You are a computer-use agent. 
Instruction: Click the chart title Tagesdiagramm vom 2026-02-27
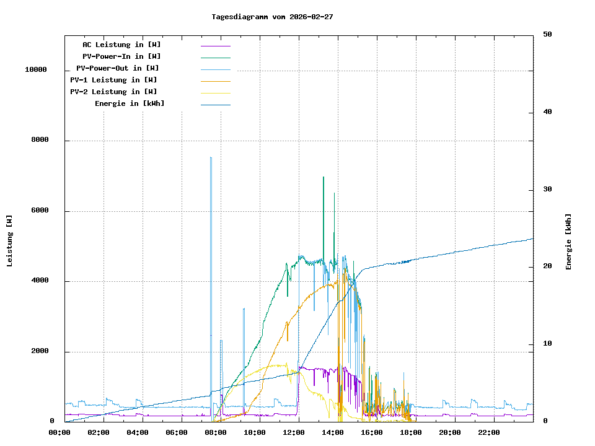click(272, 17)
